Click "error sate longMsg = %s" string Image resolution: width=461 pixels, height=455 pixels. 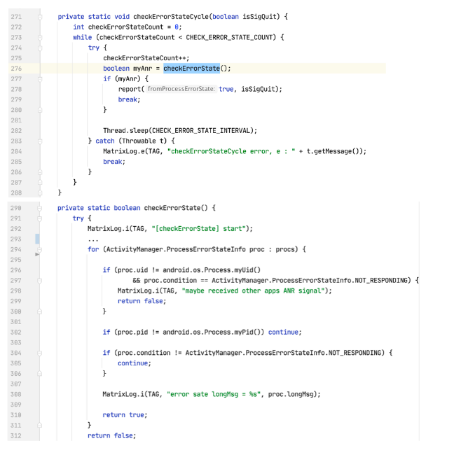(x=214, y=394)
